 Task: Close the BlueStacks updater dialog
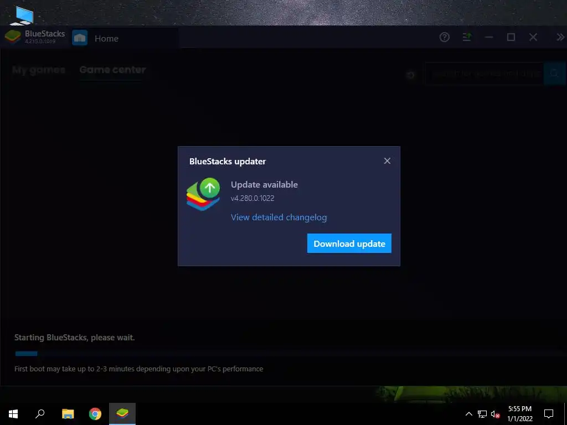click(x=387, y=161)
